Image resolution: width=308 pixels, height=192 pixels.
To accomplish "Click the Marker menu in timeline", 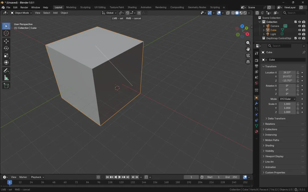I will coord(23,177).
